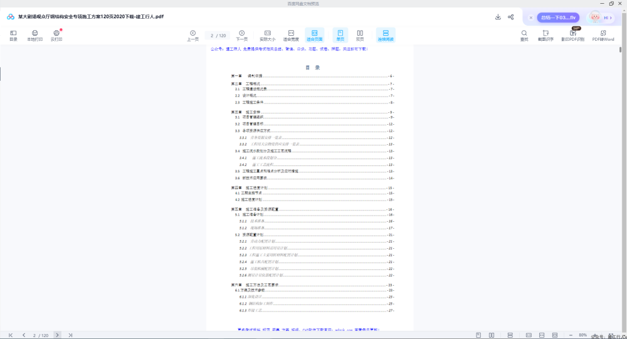Click TOC row 2.2 设计概况

point(314,96)
